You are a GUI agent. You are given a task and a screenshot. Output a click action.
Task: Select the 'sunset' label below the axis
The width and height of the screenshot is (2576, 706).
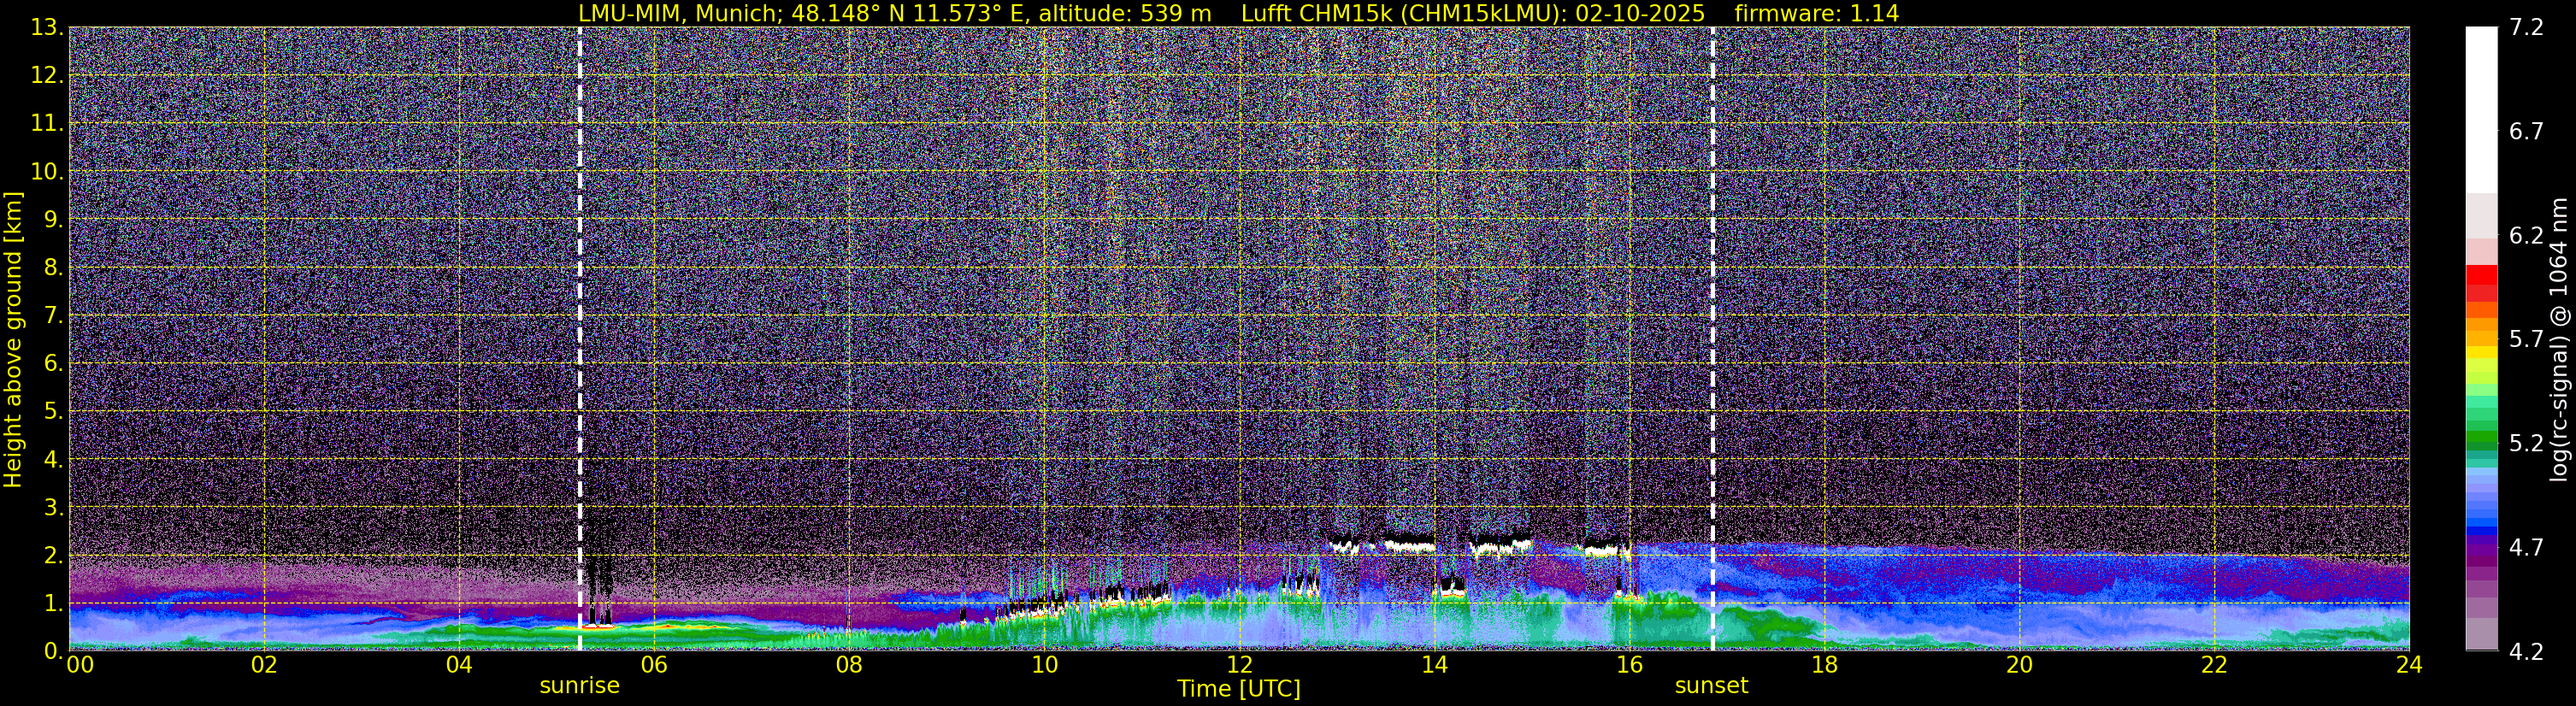[1711, 686]
